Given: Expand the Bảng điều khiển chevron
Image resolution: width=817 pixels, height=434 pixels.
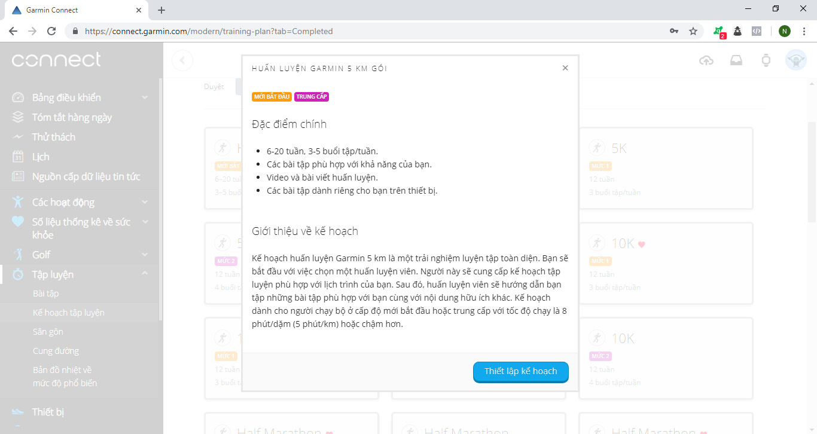Looking at the screenshot, I should [x=145, y=97].
